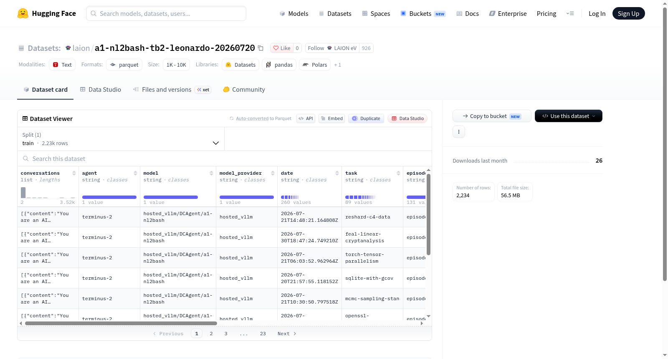Image resolution: width=668 pixels, height=359 pixels.
Task: Click the like count next to Like
Action: 297,48
